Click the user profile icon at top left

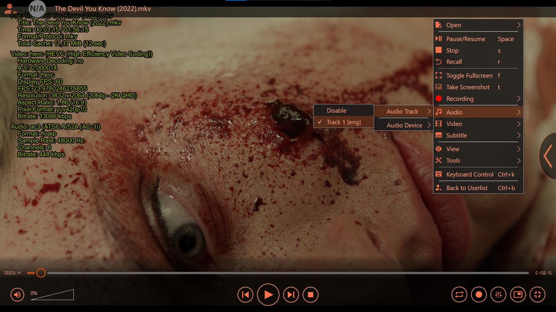(x=10, y=9)
